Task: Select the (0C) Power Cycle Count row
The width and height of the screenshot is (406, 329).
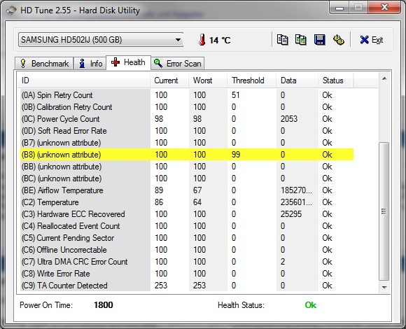Action: [186, 119]
